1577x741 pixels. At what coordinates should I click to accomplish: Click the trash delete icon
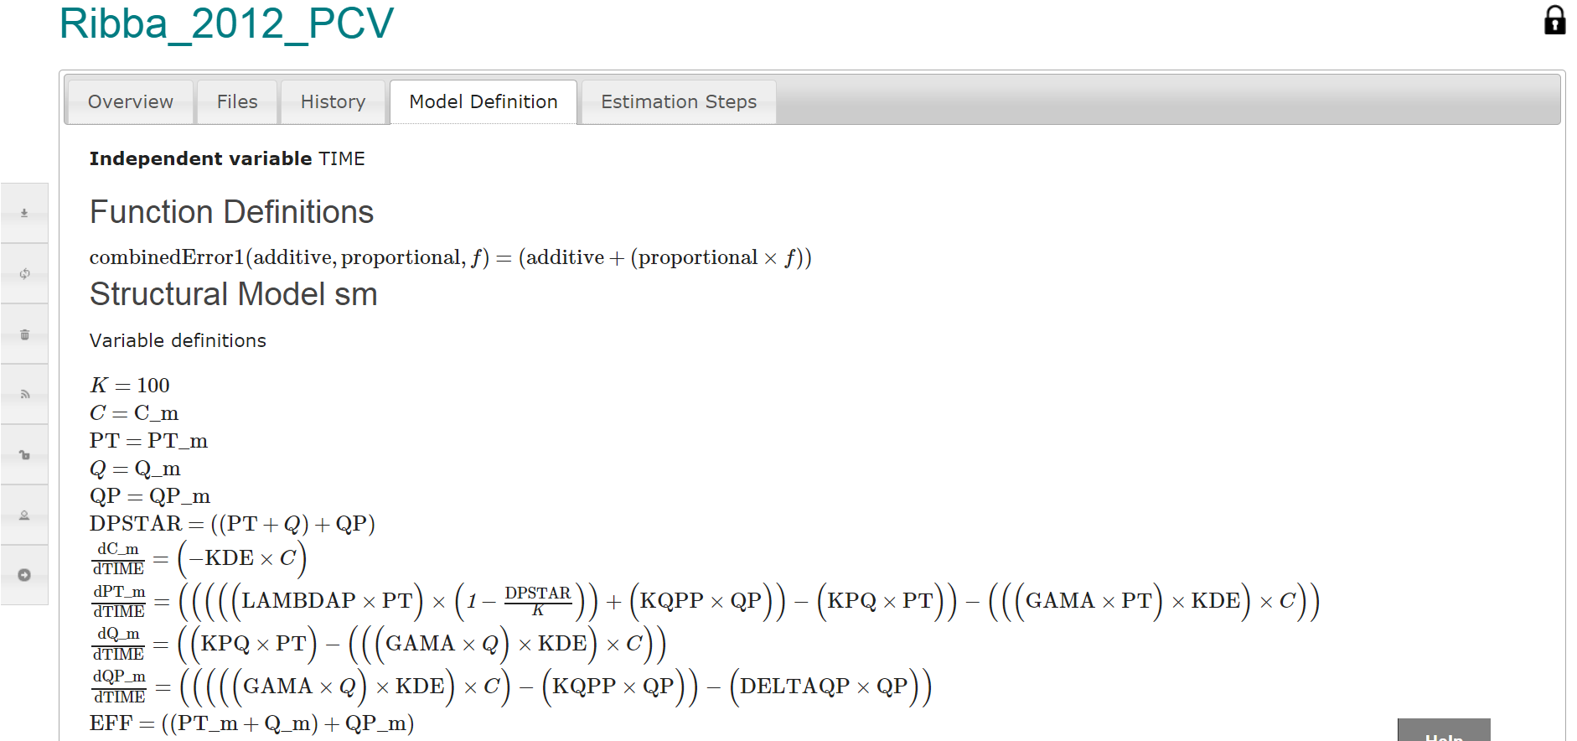click(24, 334)
